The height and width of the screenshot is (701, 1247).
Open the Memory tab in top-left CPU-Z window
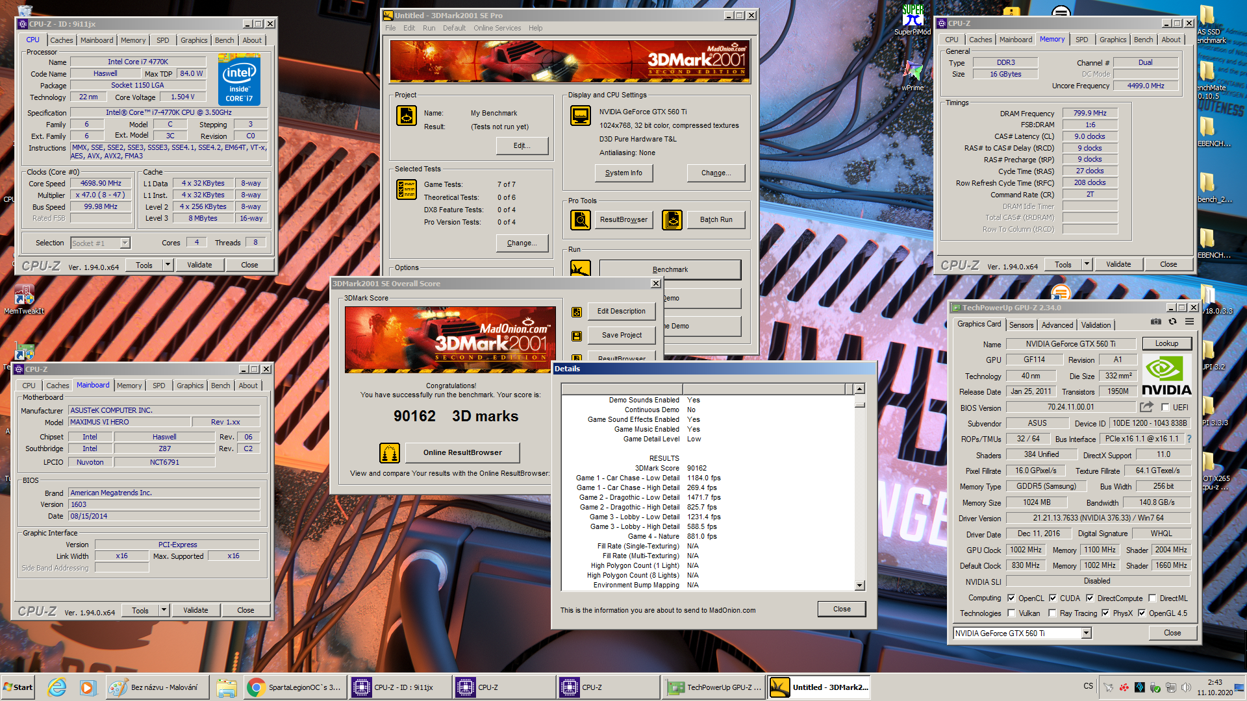pos(133,40)
